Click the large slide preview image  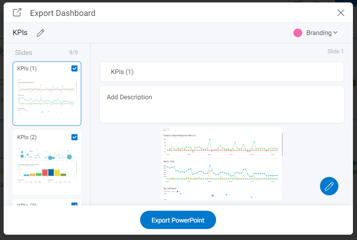coord(222,164)
